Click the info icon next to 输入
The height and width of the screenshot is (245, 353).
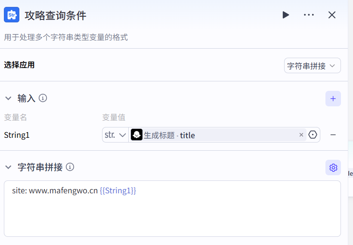point(43,98)
